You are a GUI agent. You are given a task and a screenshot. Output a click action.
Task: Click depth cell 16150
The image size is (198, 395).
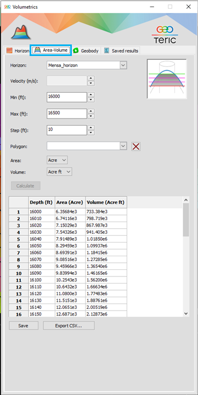42,314
